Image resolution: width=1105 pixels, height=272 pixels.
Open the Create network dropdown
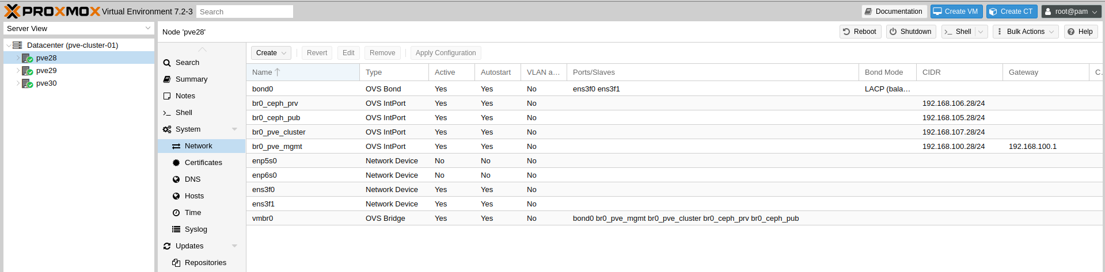pos(271,53)
